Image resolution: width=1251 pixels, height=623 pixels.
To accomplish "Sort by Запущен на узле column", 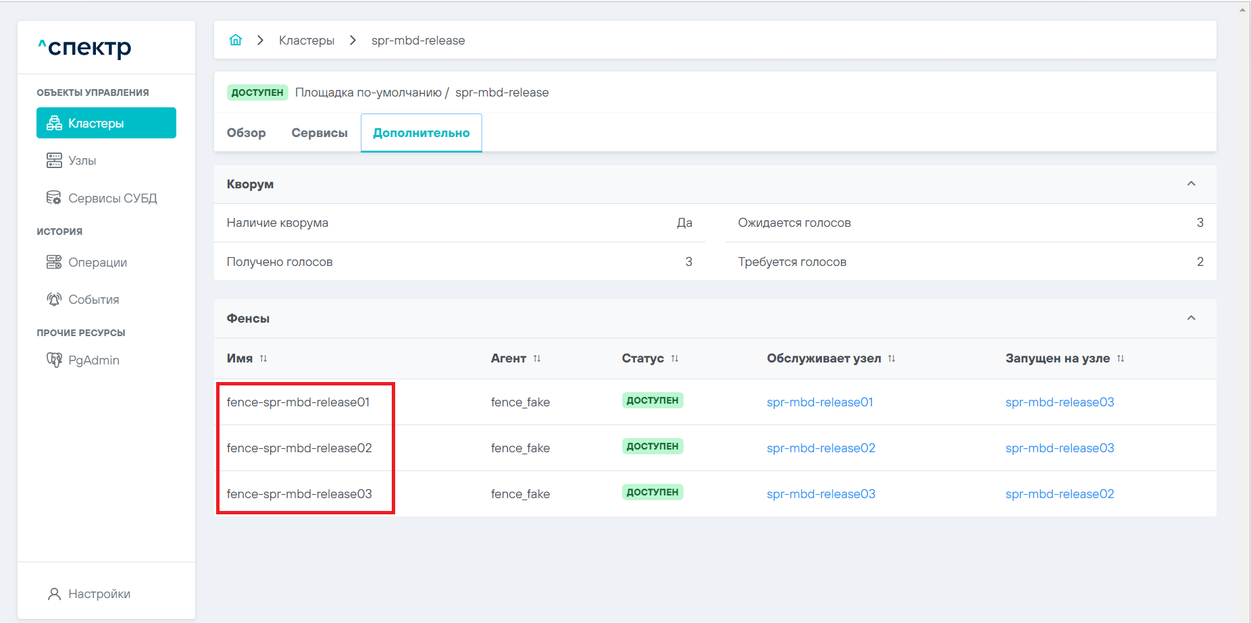I will coord(1121,358).
